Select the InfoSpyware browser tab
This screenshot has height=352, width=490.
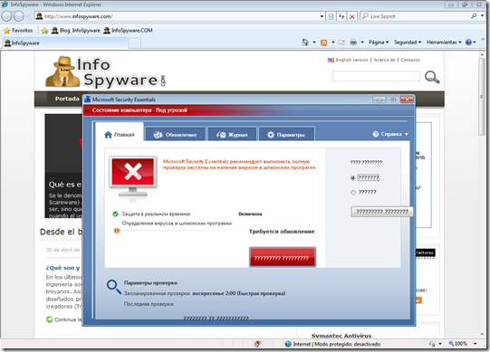pyautogui.click(x=65, y=43)
